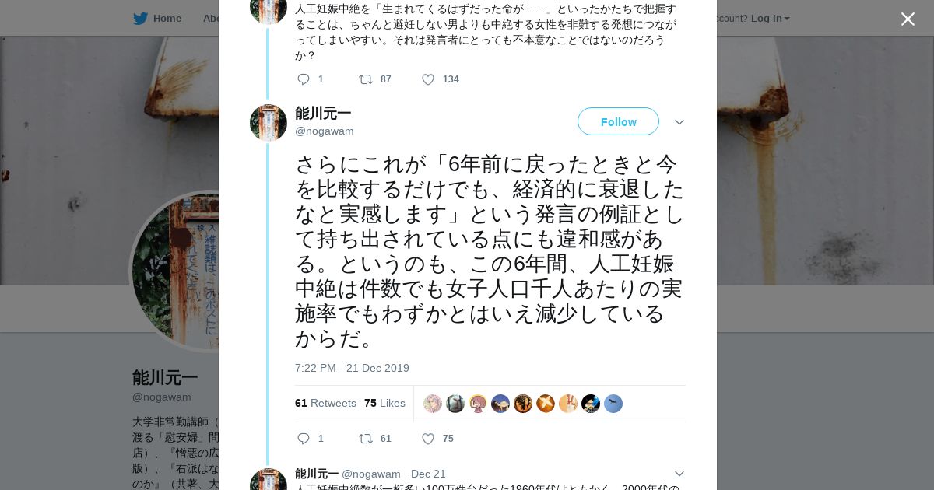Like the upper tweet with 134 likes

pos(428,79)
